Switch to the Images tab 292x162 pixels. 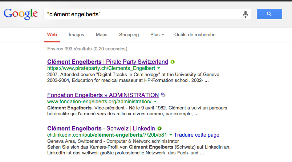[76, 35]
